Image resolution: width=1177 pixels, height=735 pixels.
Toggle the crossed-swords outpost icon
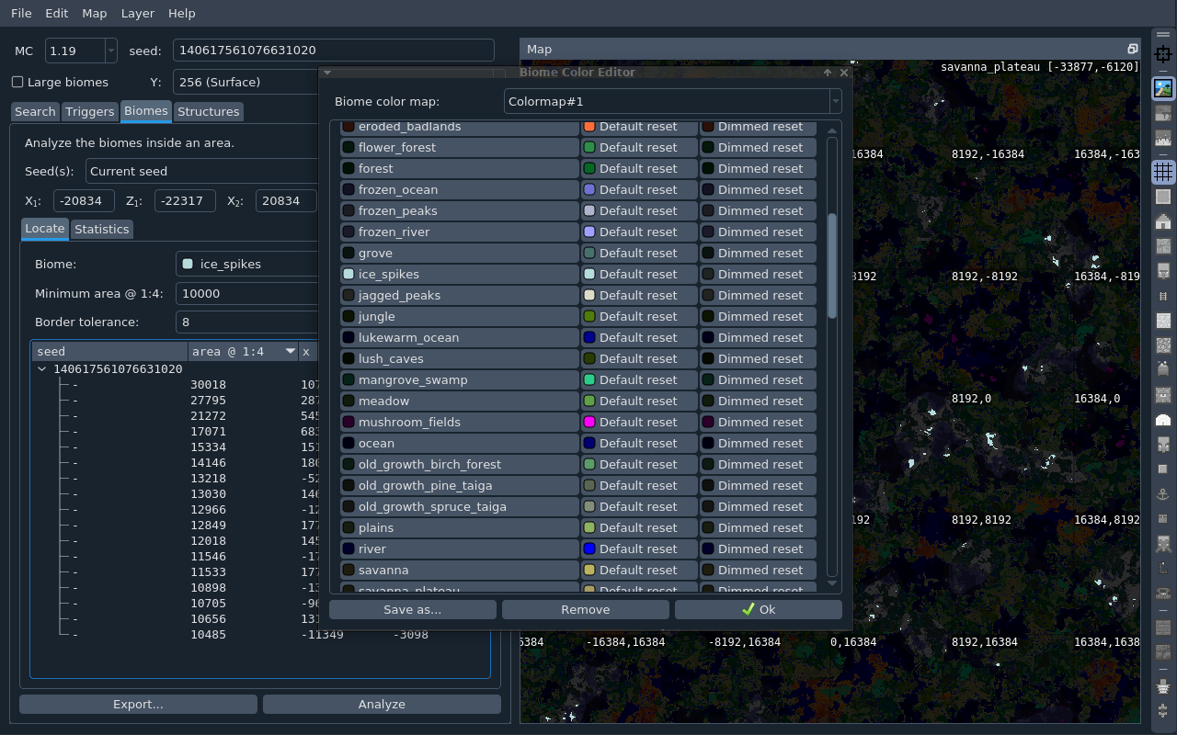(1162, 544)
